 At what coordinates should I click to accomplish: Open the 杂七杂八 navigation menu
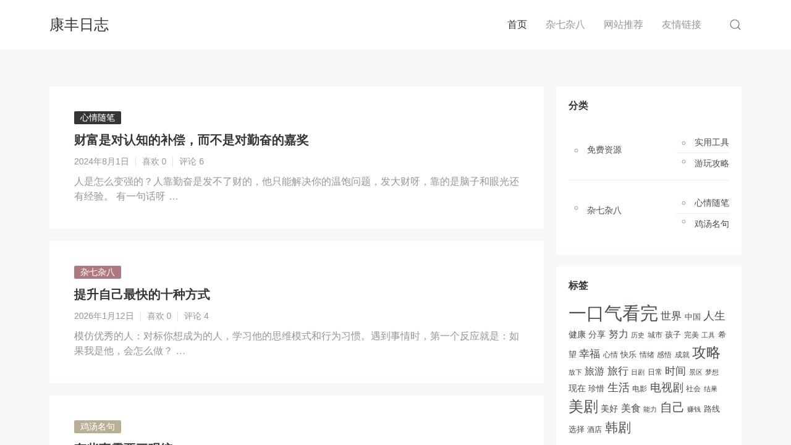565,25
